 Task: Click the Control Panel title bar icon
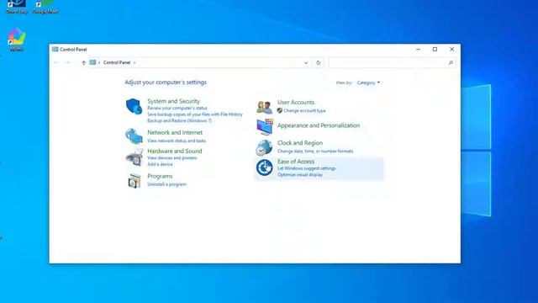[x=55, y=50]
